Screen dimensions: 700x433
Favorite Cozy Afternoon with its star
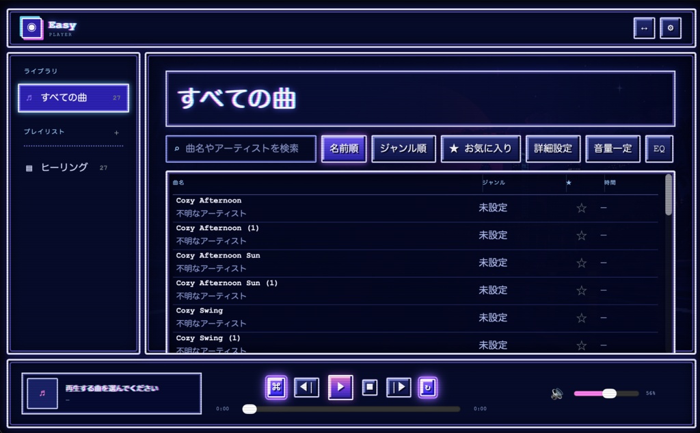pyautogui.click(x=581, y=208)
